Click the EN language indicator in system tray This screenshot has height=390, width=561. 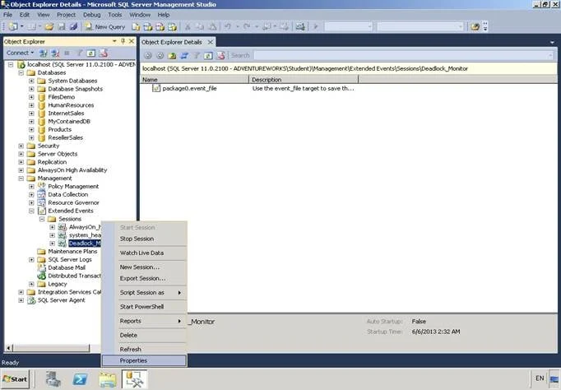[x=540, y=378]
